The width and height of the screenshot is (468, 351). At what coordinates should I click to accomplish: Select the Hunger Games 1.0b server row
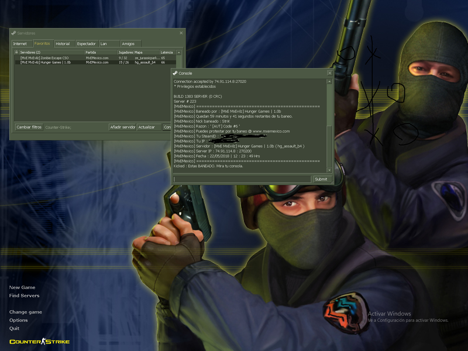[95, 62]
